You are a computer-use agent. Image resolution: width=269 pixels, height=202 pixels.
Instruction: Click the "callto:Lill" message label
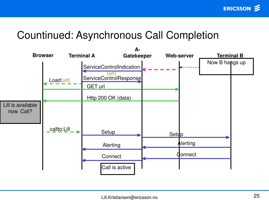point(60,129)
